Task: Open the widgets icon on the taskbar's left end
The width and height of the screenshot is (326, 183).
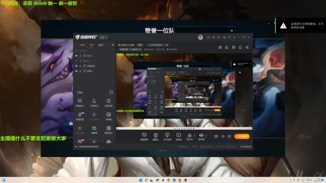Action: [4, 180]
